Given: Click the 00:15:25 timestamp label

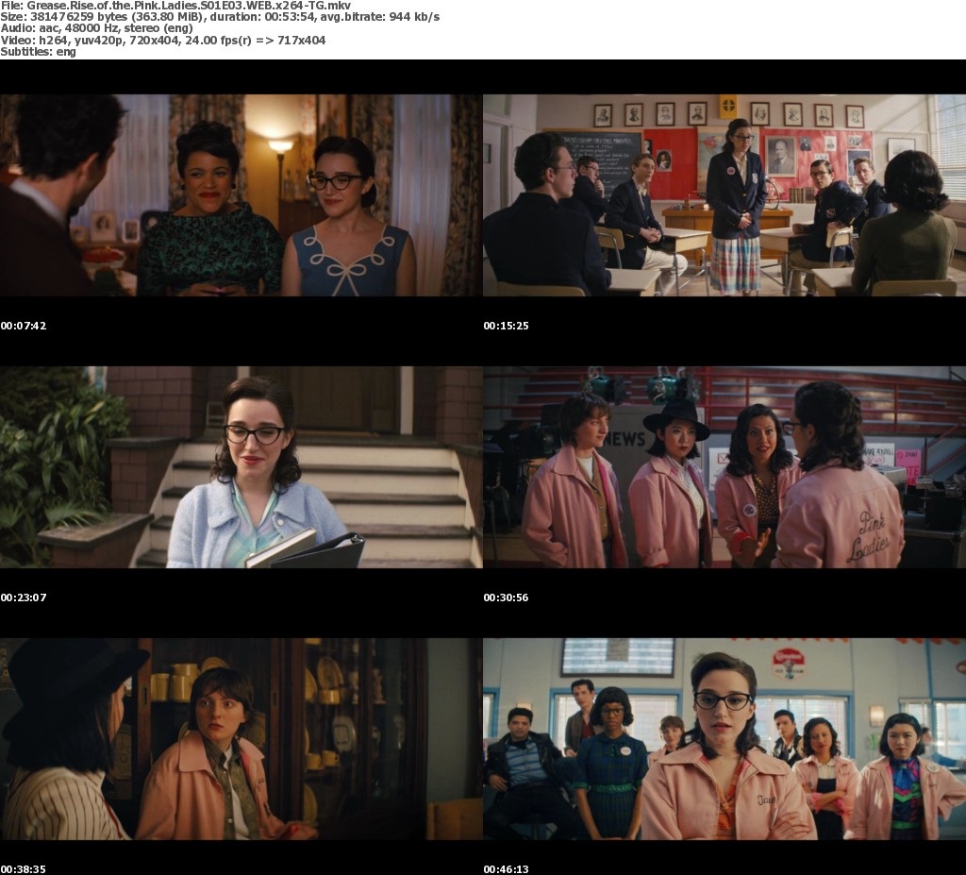Looking at the screenshot, I should click(x=508, y=326).
